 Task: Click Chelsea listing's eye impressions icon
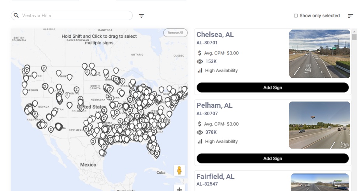click(200, 61)
